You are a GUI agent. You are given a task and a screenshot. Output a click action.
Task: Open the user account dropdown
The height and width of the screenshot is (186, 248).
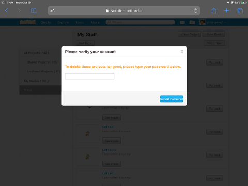(x=213, y=22)
